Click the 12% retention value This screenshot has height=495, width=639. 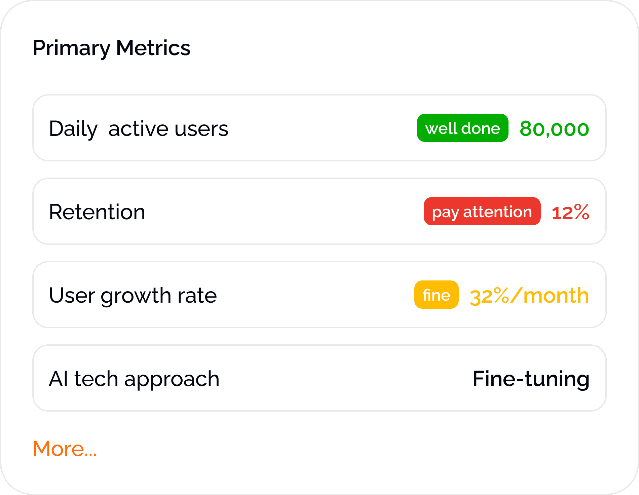pyautogui.click(x=570, y=212)
